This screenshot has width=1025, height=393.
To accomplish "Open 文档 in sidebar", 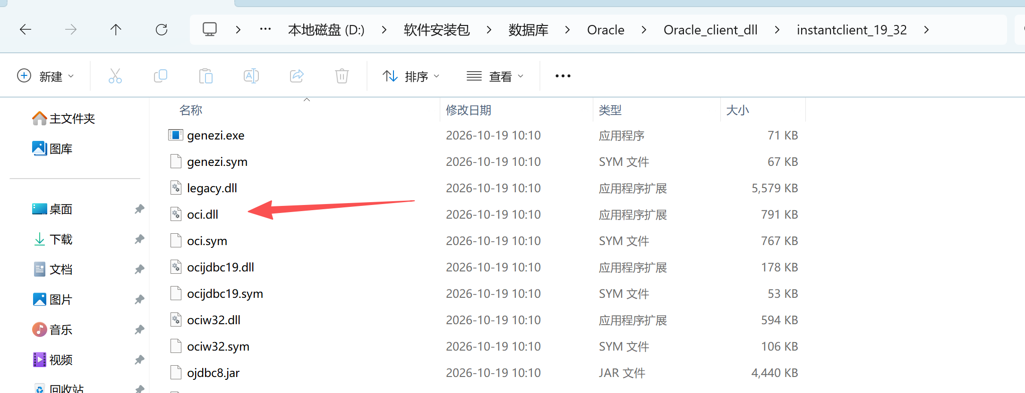I will (52, 269).
